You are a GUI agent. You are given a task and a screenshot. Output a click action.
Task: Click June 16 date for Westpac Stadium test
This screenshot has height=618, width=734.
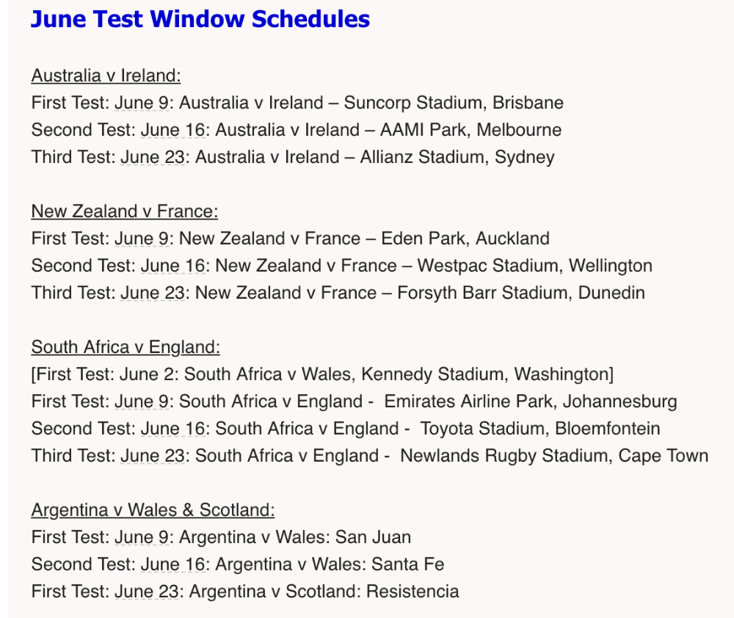[172, 266]
